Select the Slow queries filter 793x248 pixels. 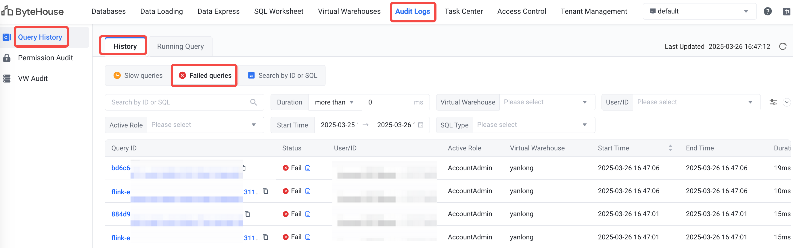[138, 75]
